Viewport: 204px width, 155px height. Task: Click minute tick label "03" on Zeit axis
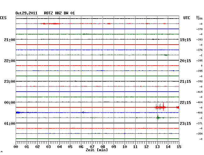pyautogui.click(x=48, y=147)
